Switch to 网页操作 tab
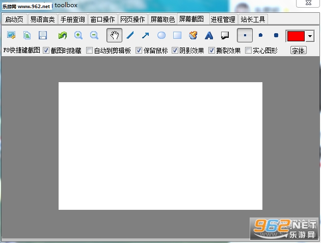This screenshot has width=321, height=243. pos(132,19)
